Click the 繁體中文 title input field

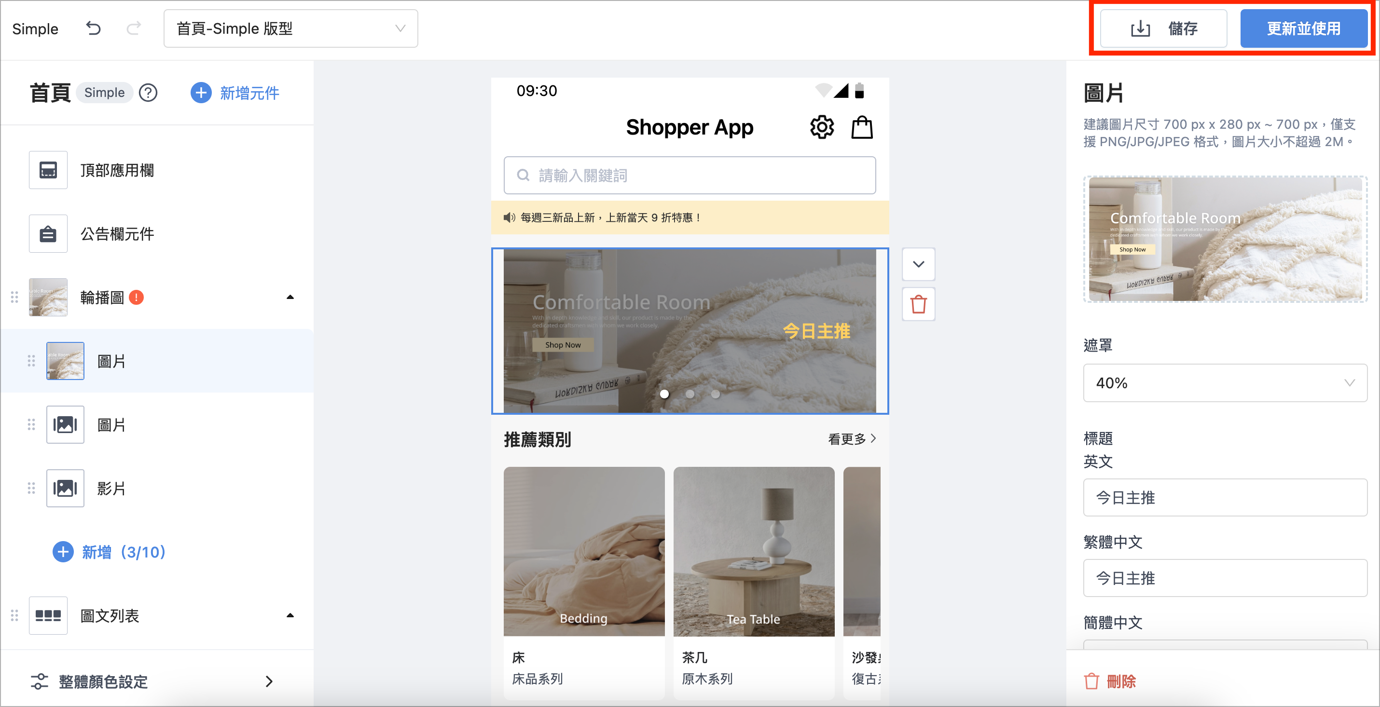[x=1225, y=578]
